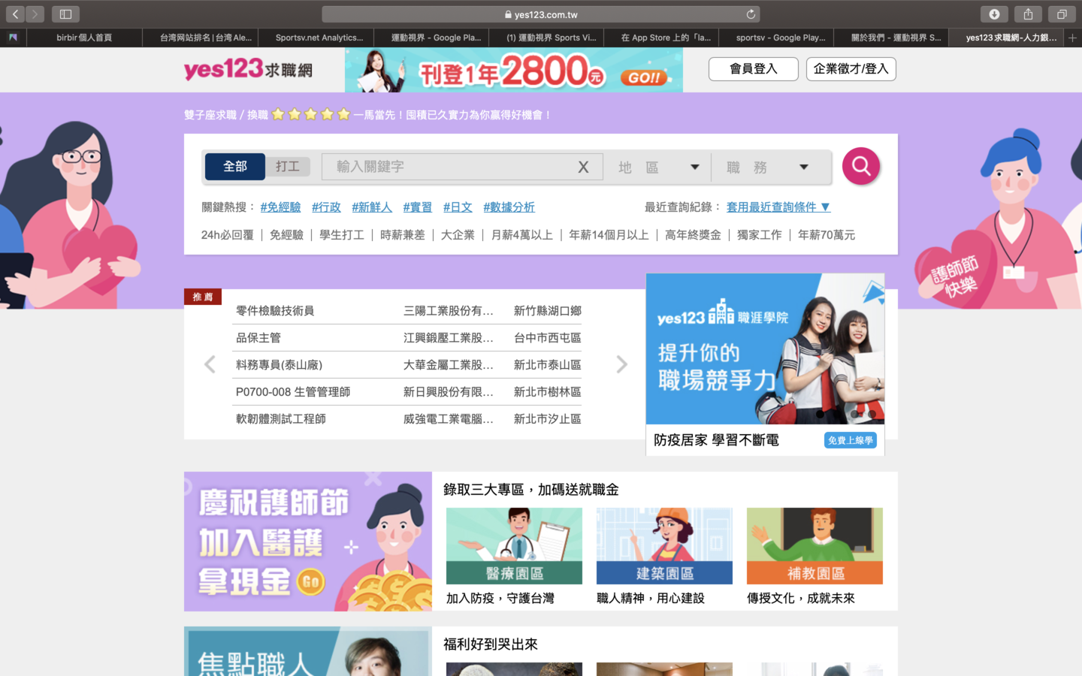Click the GO!! button on the top banner
The height and width of the screenshot is (676, 1082).
pos(644,77)
